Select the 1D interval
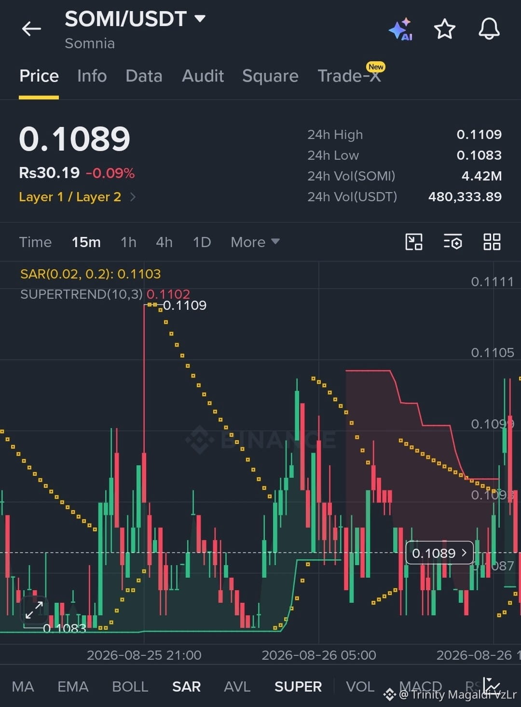This screenshot has width=521, height=707. pyautogui.click(x=202, y=242)
